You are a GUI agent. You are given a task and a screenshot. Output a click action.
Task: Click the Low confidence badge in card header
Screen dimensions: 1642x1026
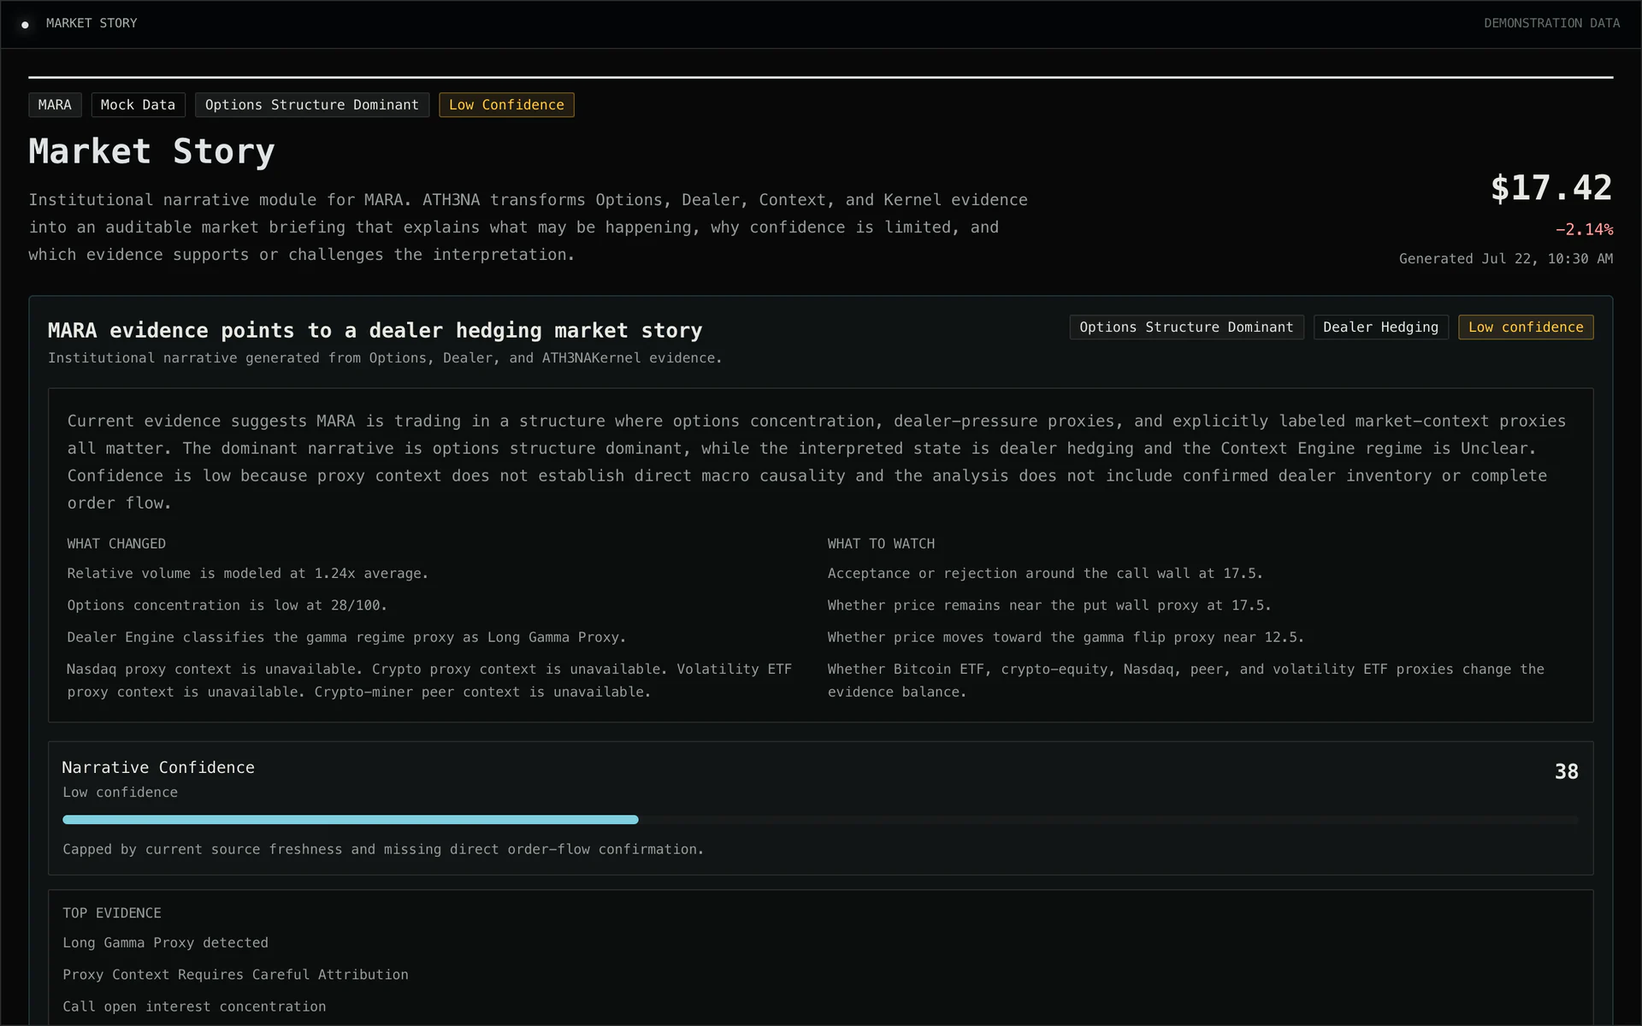coord(1526,327)
